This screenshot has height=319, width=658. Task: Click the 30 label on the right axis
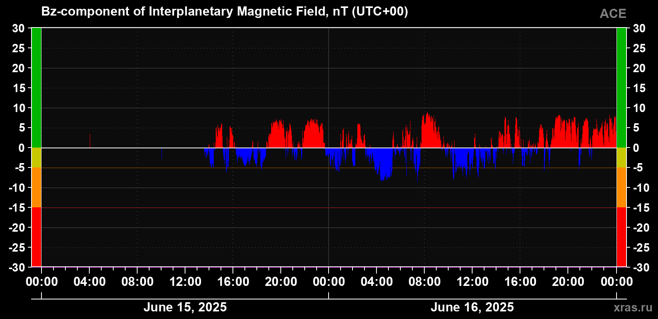click(x=639, y=28)
